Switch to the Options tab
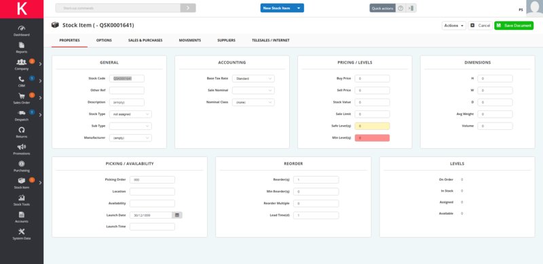543x264 pixels. tap(104, 41)
